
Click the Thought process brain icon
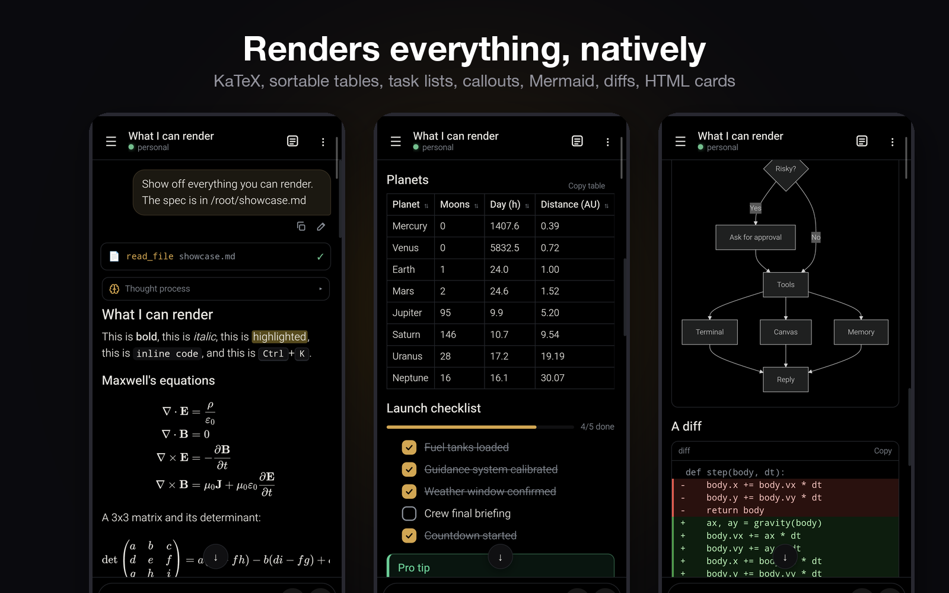point(114,289)
